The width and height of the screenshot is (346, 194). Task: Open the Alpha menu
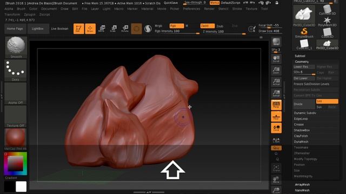coord(9,9)
